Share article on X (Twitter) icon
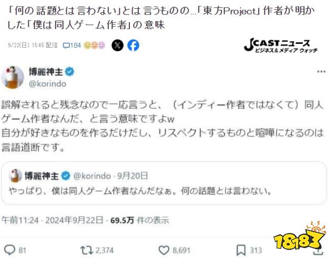Viewport: 333px width, 259px height. click(118, 45)
